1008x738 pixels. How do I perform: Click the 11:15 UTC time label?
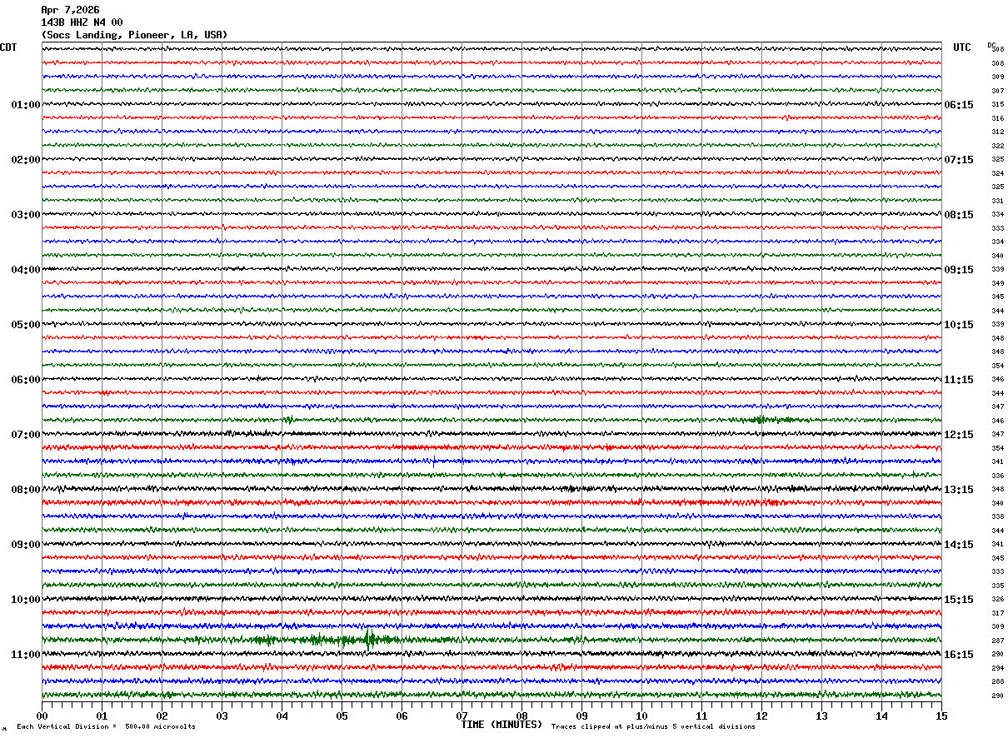[959, 380]
